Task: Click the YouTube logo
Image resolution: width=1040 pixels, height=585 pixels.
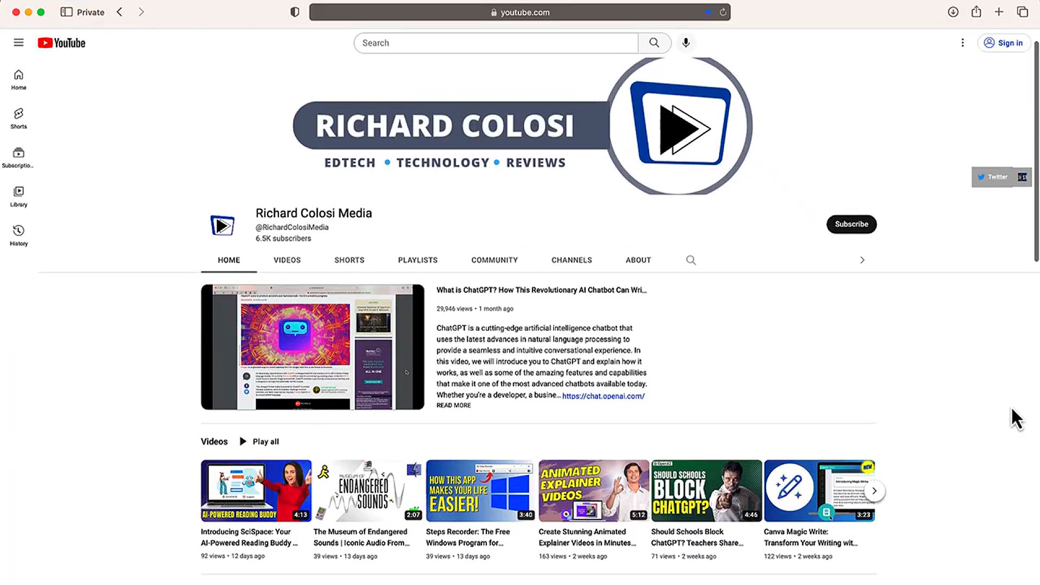Action: click(62, 43)
